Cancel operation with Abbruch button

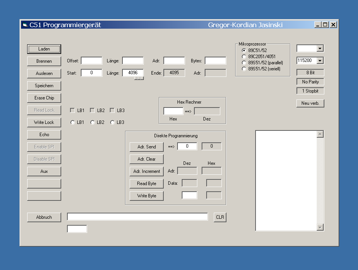click(44, 217)
